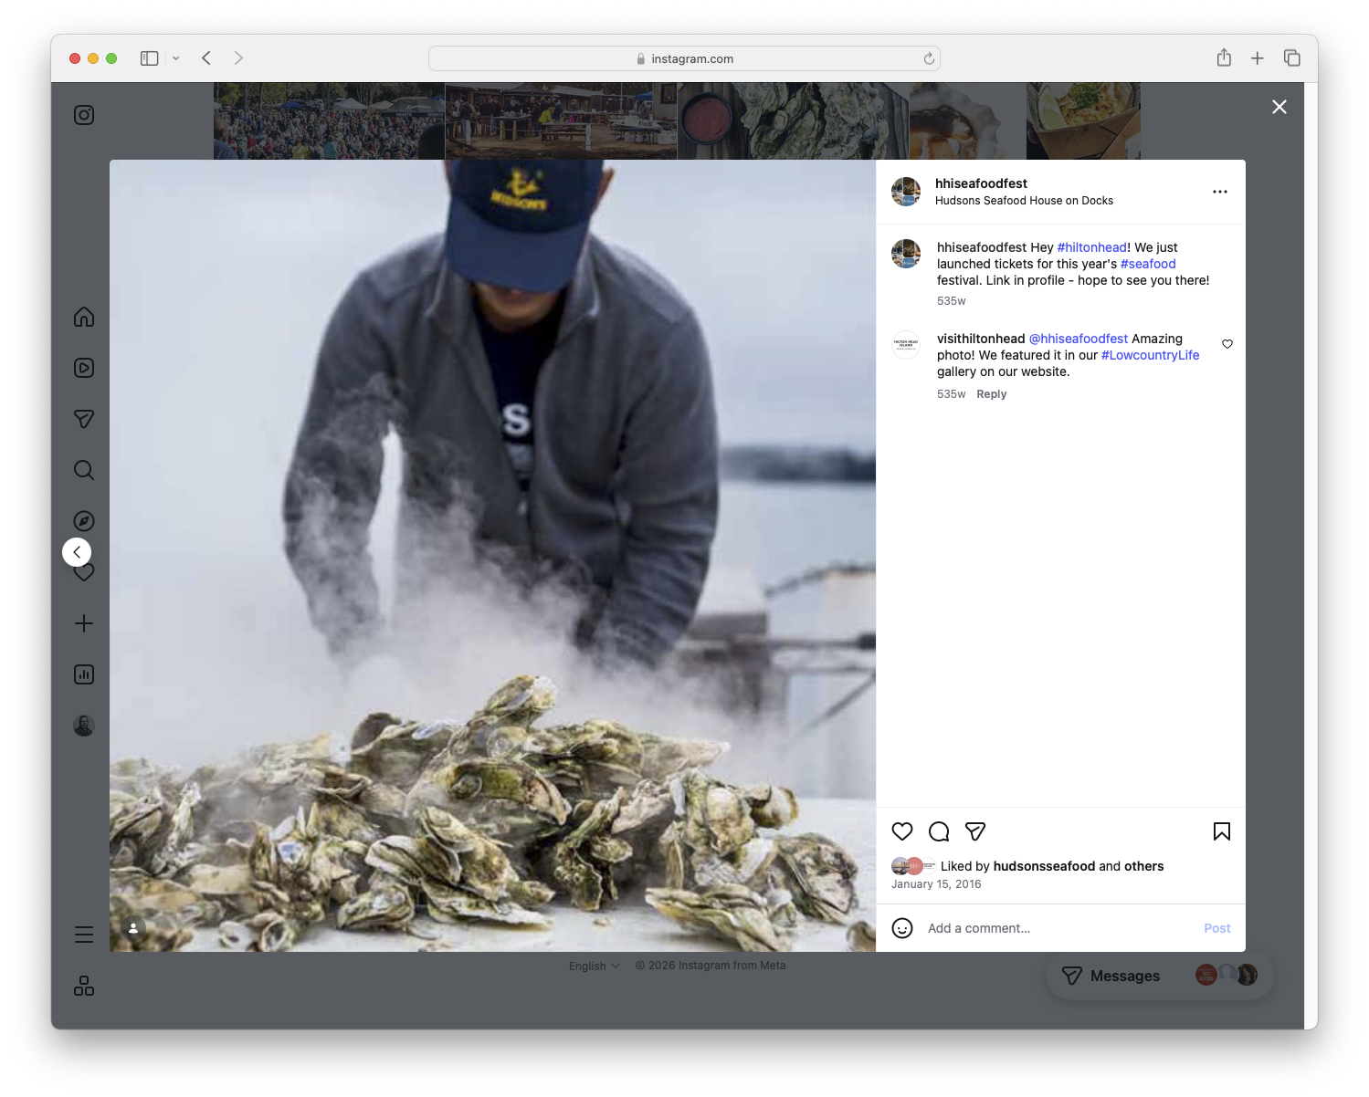The image size is (1369, 1097).
Task: Open oysters platter thumbnail behind overlay
Action: point(793,120)
